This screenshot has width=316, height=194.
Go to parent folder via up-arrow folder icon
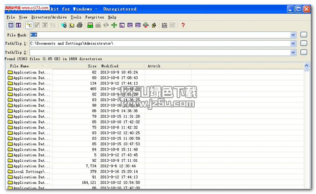point(72,25)
